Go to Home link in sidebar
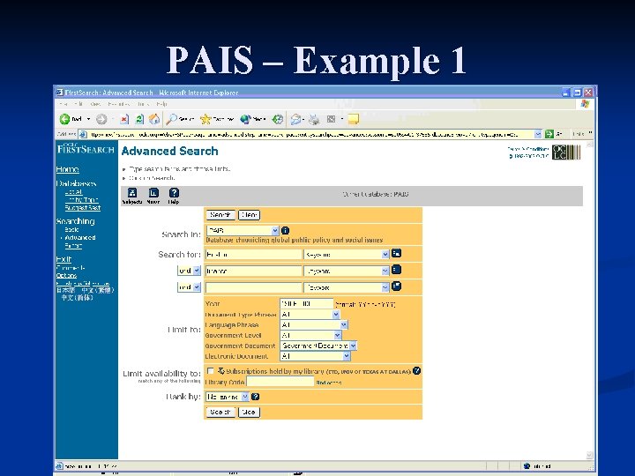635x476 pixels. pos(67,169)
